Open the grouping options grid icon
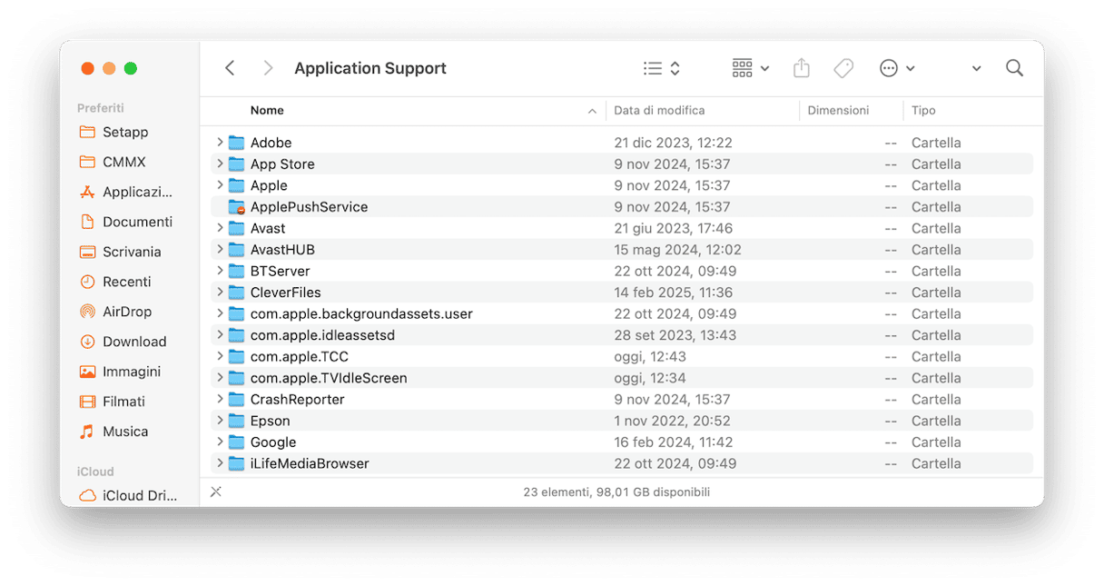The height and width of the screenshot is (586, 1104). [x=742, y=68]
